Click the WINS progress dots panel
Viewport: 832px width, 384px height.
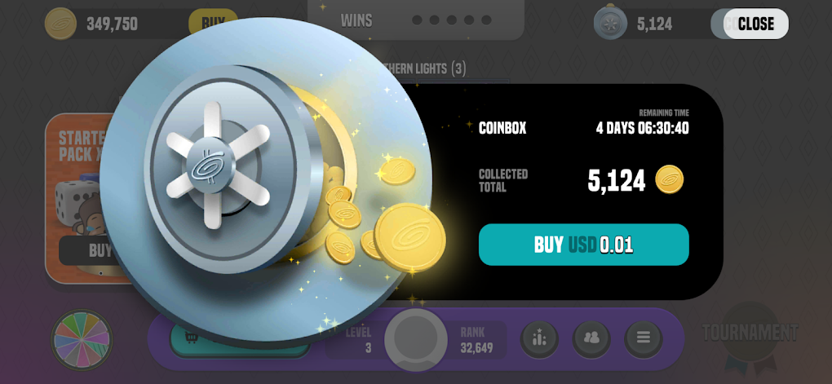click(x=416, y=20)
